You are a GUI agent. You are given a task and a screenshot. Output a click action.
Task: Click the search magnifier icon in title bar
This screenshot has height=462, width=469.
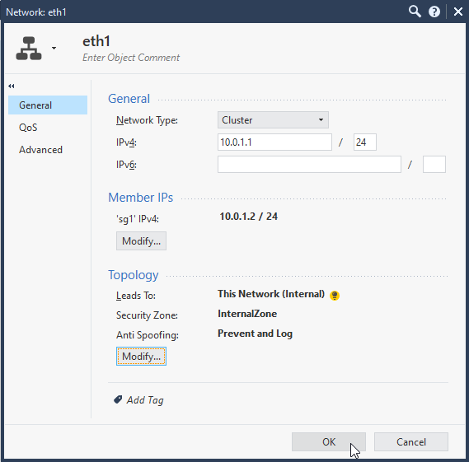coord(415,12)
